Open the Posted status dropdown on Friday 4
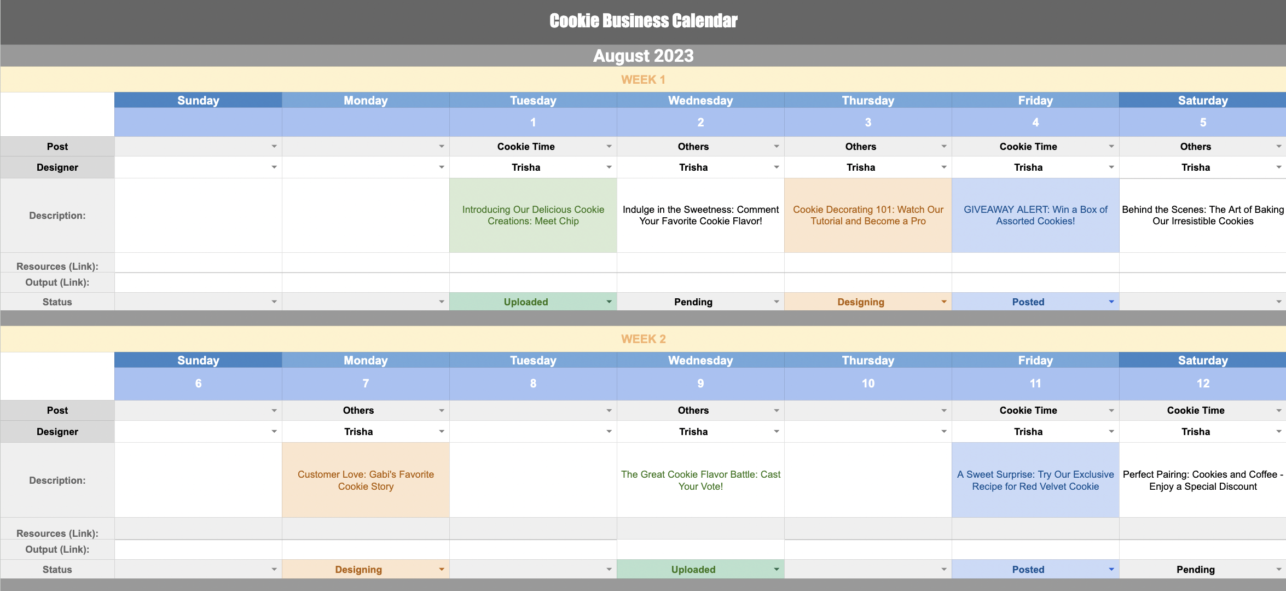 pyautogui.click(x=1111, y=302)
